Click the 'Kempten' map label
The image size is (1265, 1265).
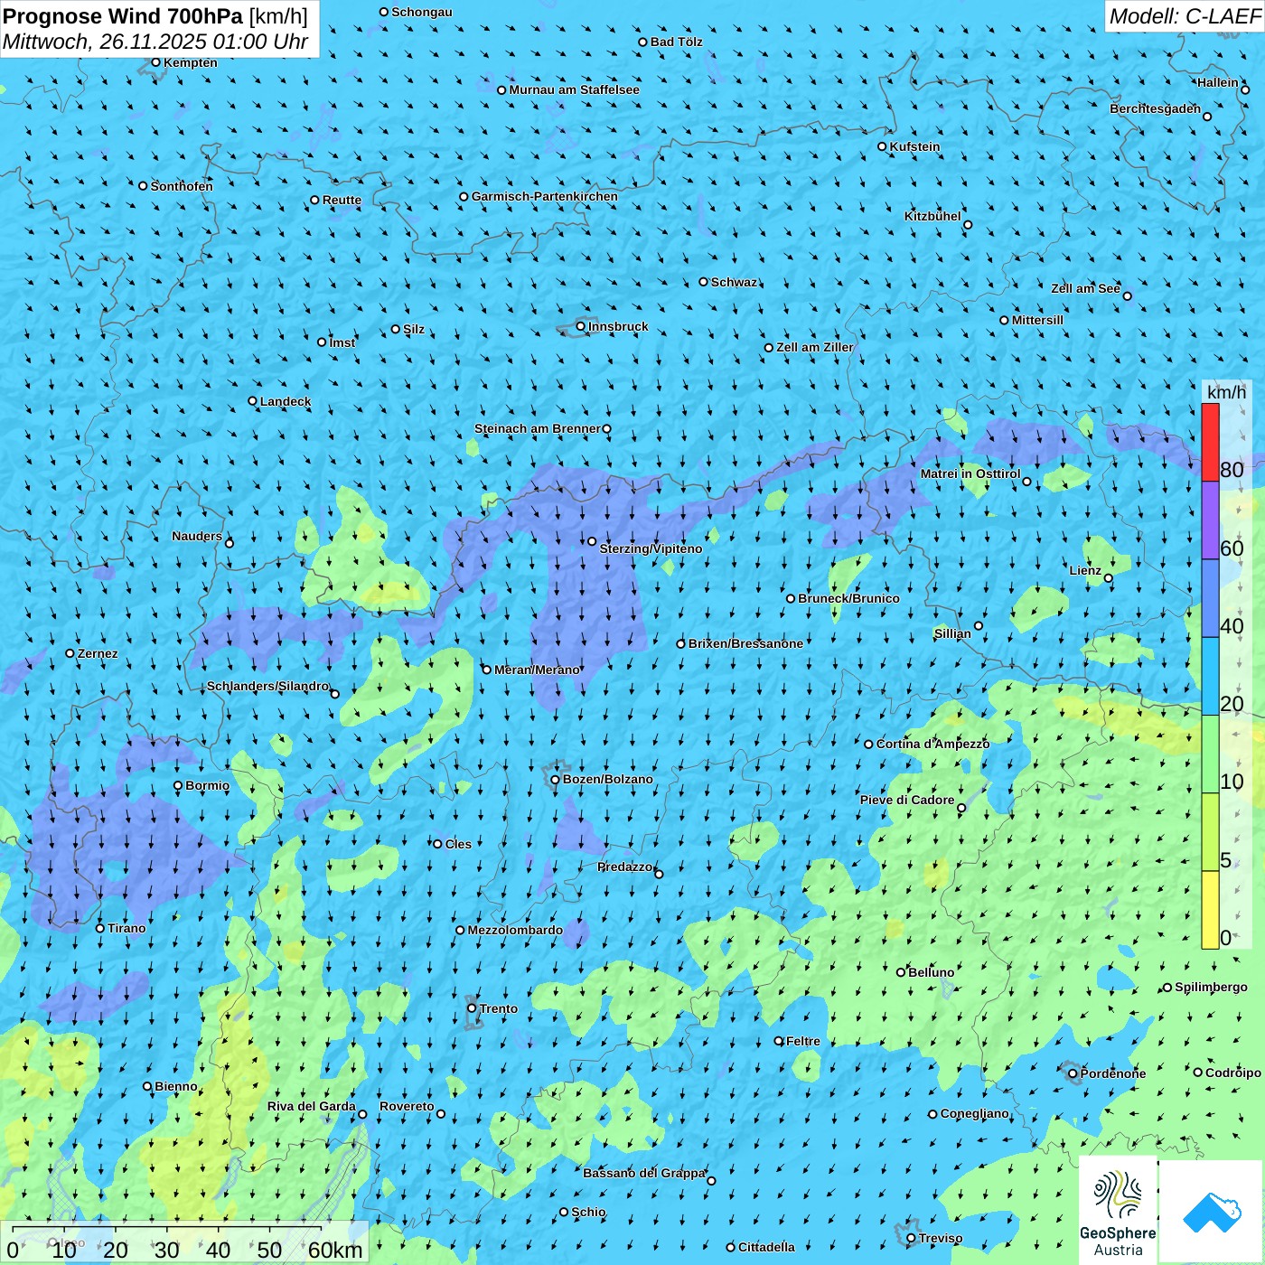pos(190,62)
